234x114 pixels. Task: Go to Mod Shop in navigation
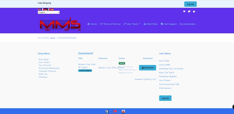(x=150, y=24)
